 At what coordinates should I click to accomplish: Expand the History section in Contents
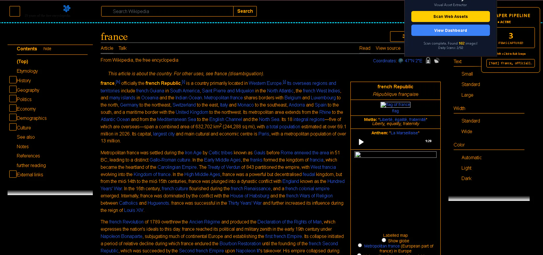point(13,80)
